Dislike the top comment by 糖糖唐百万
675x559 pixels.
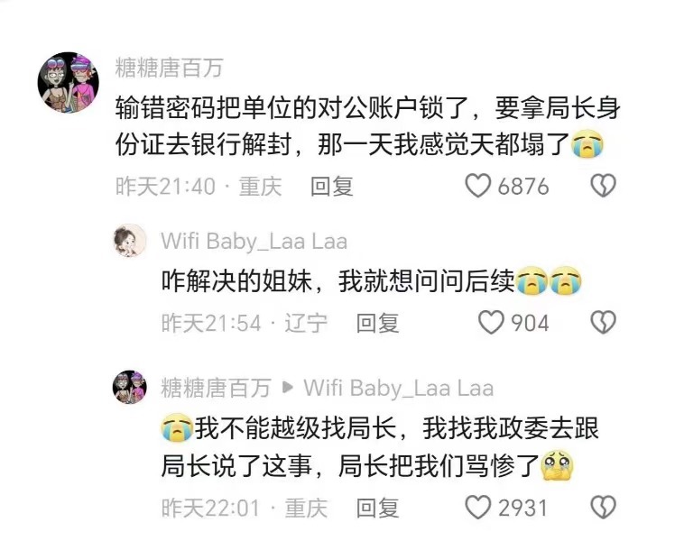pyautogui.click(x=603, y=186)
